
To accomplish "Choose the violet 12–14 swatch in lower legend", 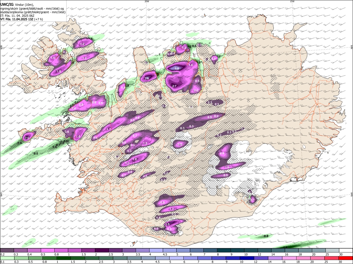I will tap(261, 258).
